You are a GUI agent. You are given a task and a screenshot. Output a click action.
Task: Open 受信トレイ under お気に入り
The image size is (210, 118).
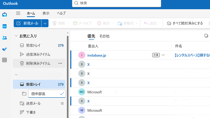coord(39,45)
